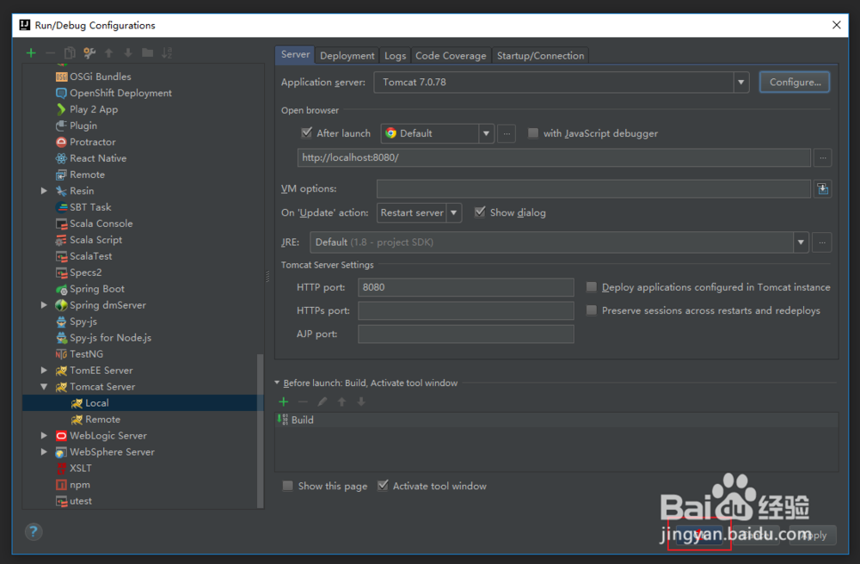
Task: Expand the WebSphere Server node
Action: (44, 451)
